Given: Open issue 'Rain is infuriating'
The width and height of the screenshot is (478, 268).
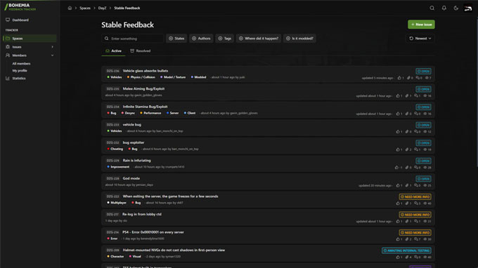Looking at the screenshot, I should pos(137,161).
